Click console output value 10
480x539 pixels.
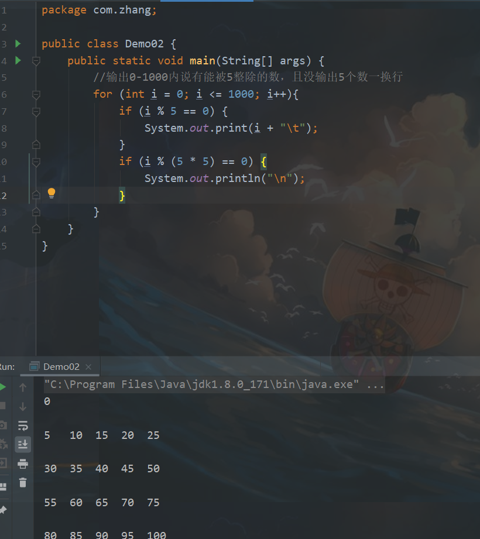pyautogui.click(x=76, y=435)
